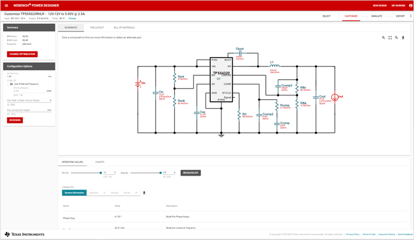Toggle User Preferred Frequency switch

coord(11,84)
